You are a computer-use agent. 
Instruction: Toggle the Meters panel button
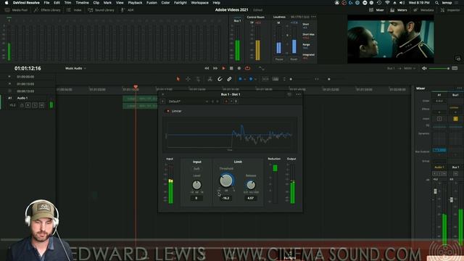(399, 10)
